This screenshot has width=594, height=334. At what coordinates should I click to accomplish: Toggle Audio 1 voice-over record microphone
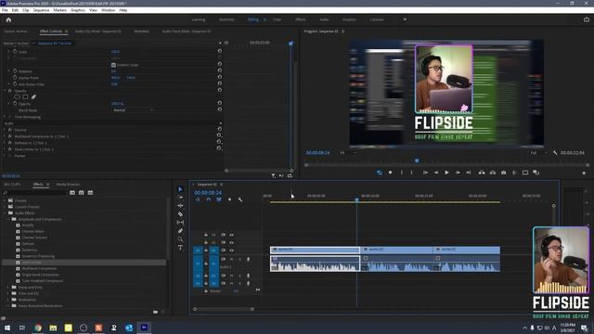[x=248, y=260]
